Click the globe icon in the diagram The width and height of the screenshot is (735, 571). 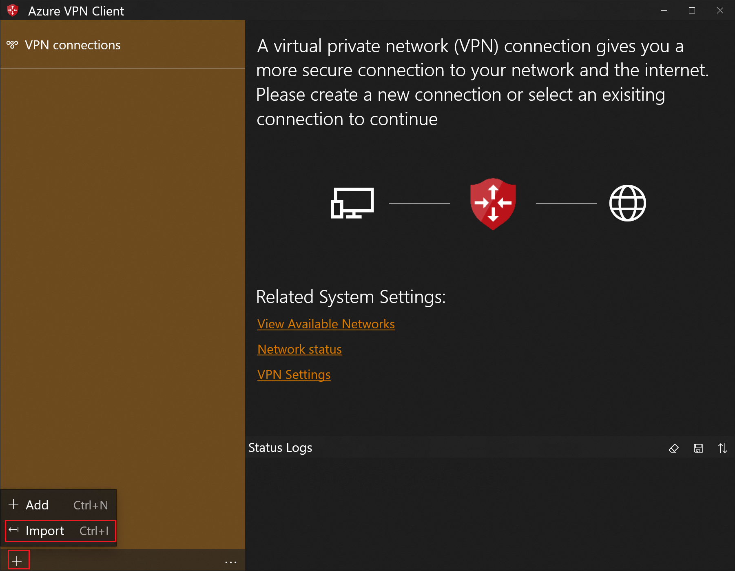[x=627, y=203]
